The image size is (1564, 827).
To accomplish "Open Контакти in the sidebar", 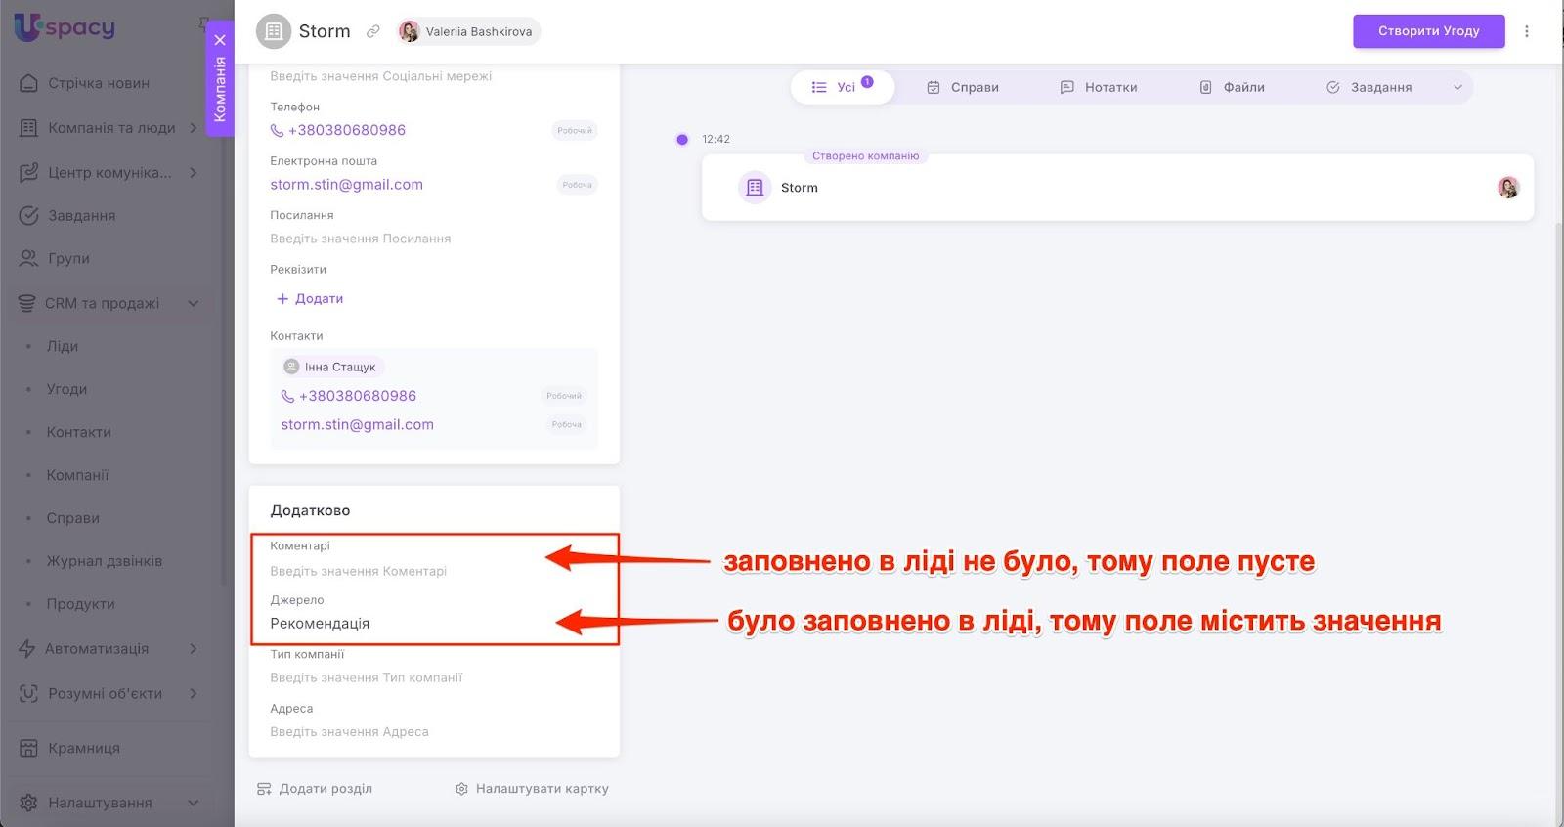I will pyautogui.click(x=79, y=432).
